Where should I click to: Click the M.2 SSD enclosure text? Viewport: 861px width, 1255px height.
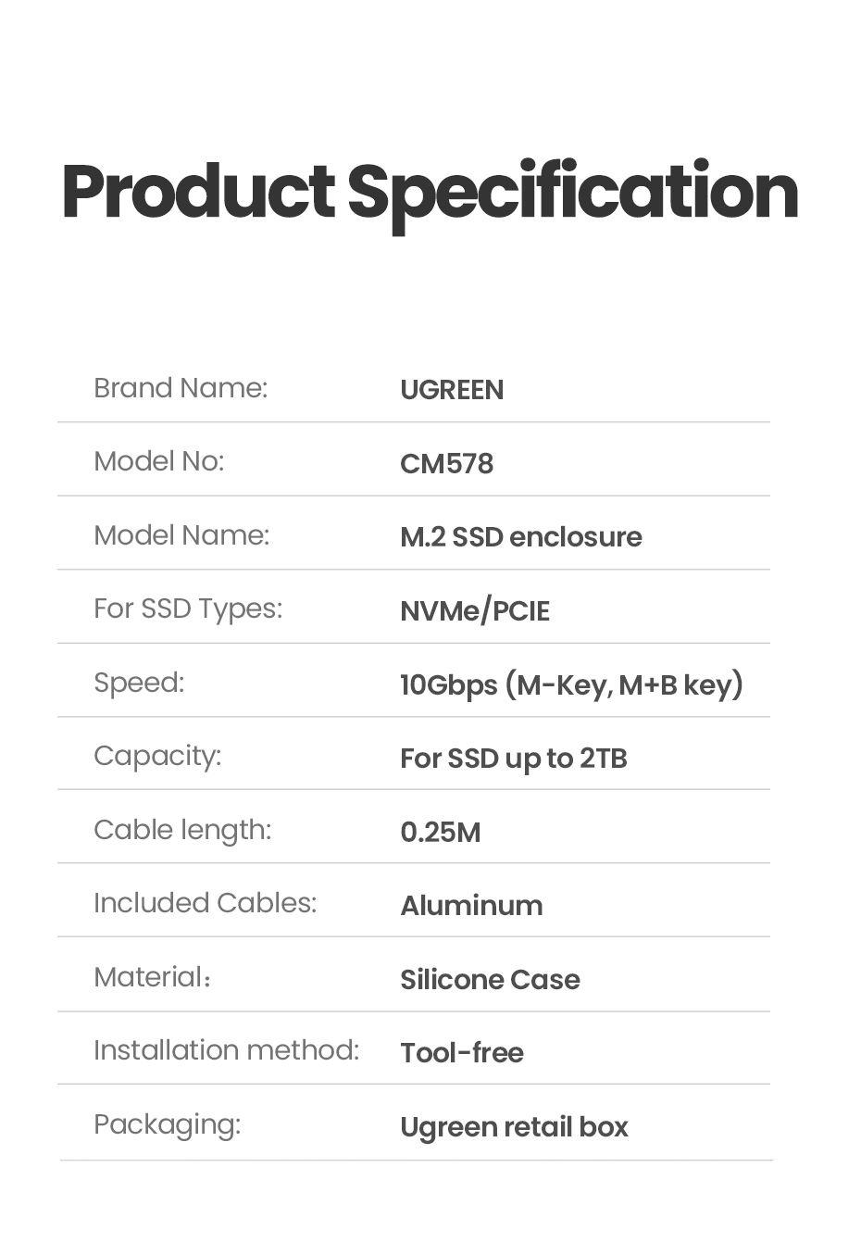click(x=520, y=537)
